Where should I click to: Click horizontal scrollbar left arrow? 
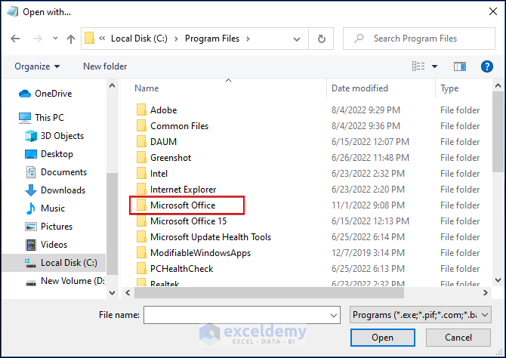[x=128, y=293]
